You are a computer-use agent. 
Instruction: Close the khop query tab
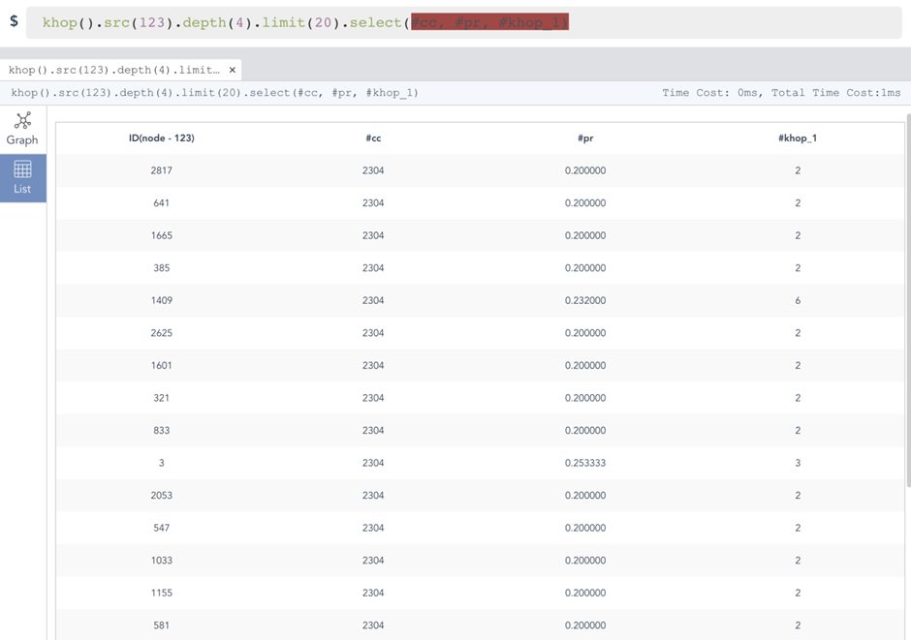coord(233,70)
